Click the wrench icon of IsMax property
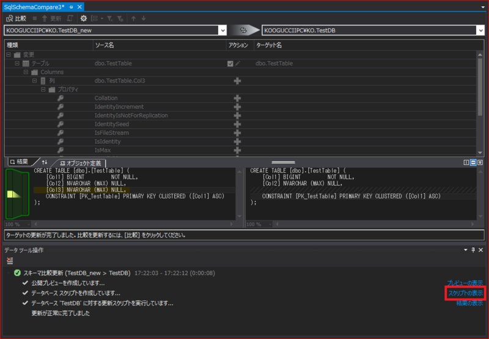 coord(61,150)
